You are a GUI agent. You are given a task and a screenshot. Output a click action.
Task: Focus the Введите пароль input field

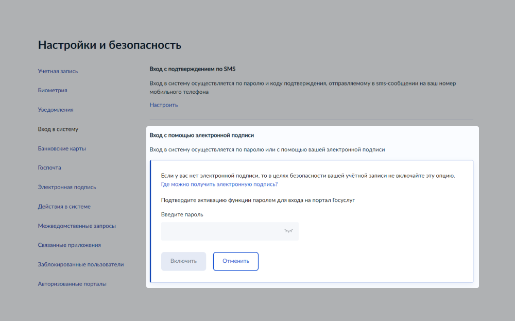tap(230, 231)
